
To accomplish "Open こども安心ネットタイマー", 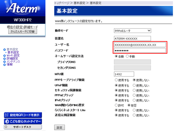I will coord(23,121).
